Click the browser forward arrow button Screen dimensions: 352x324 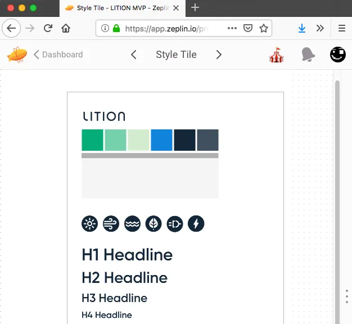click(30, 28)
